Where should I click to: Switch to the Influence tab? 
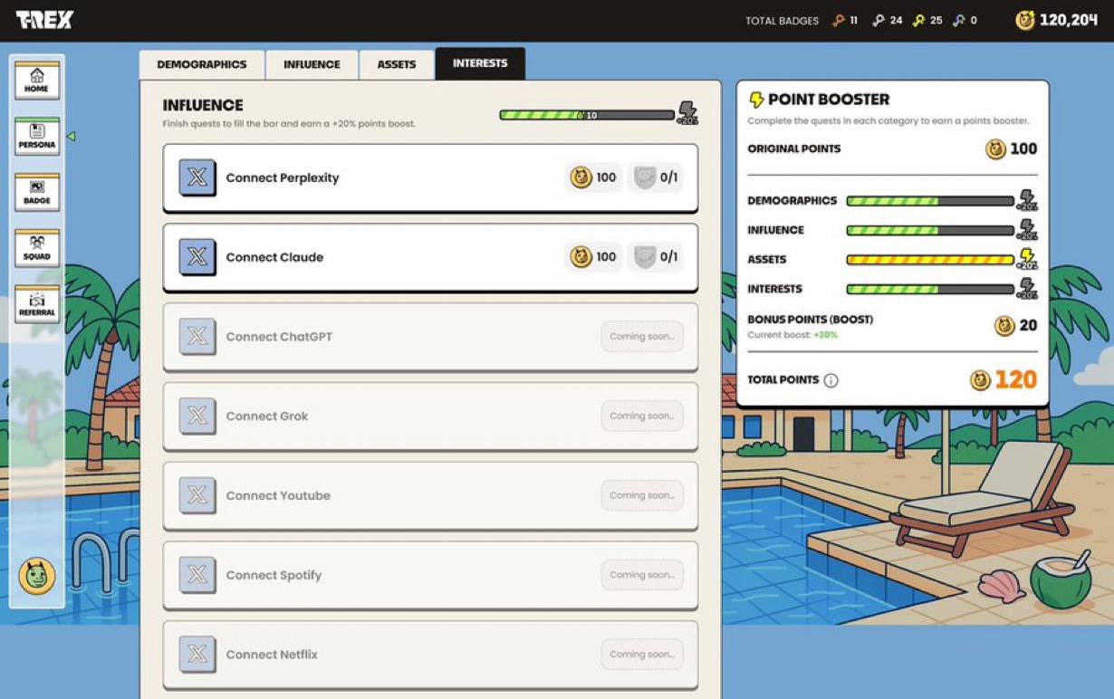312,64
